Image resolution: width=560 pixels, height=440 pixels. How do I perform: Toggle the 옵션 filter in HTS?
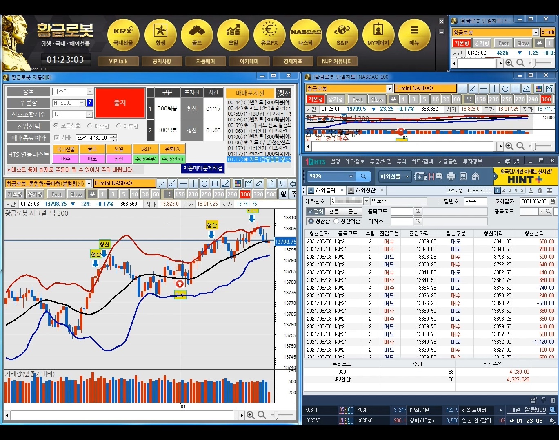point(353,211)
